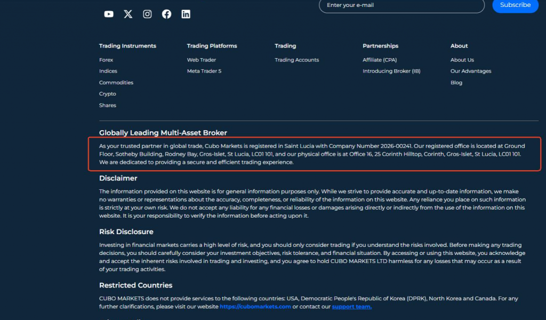Open the Shares link

[x=107, y=105]
